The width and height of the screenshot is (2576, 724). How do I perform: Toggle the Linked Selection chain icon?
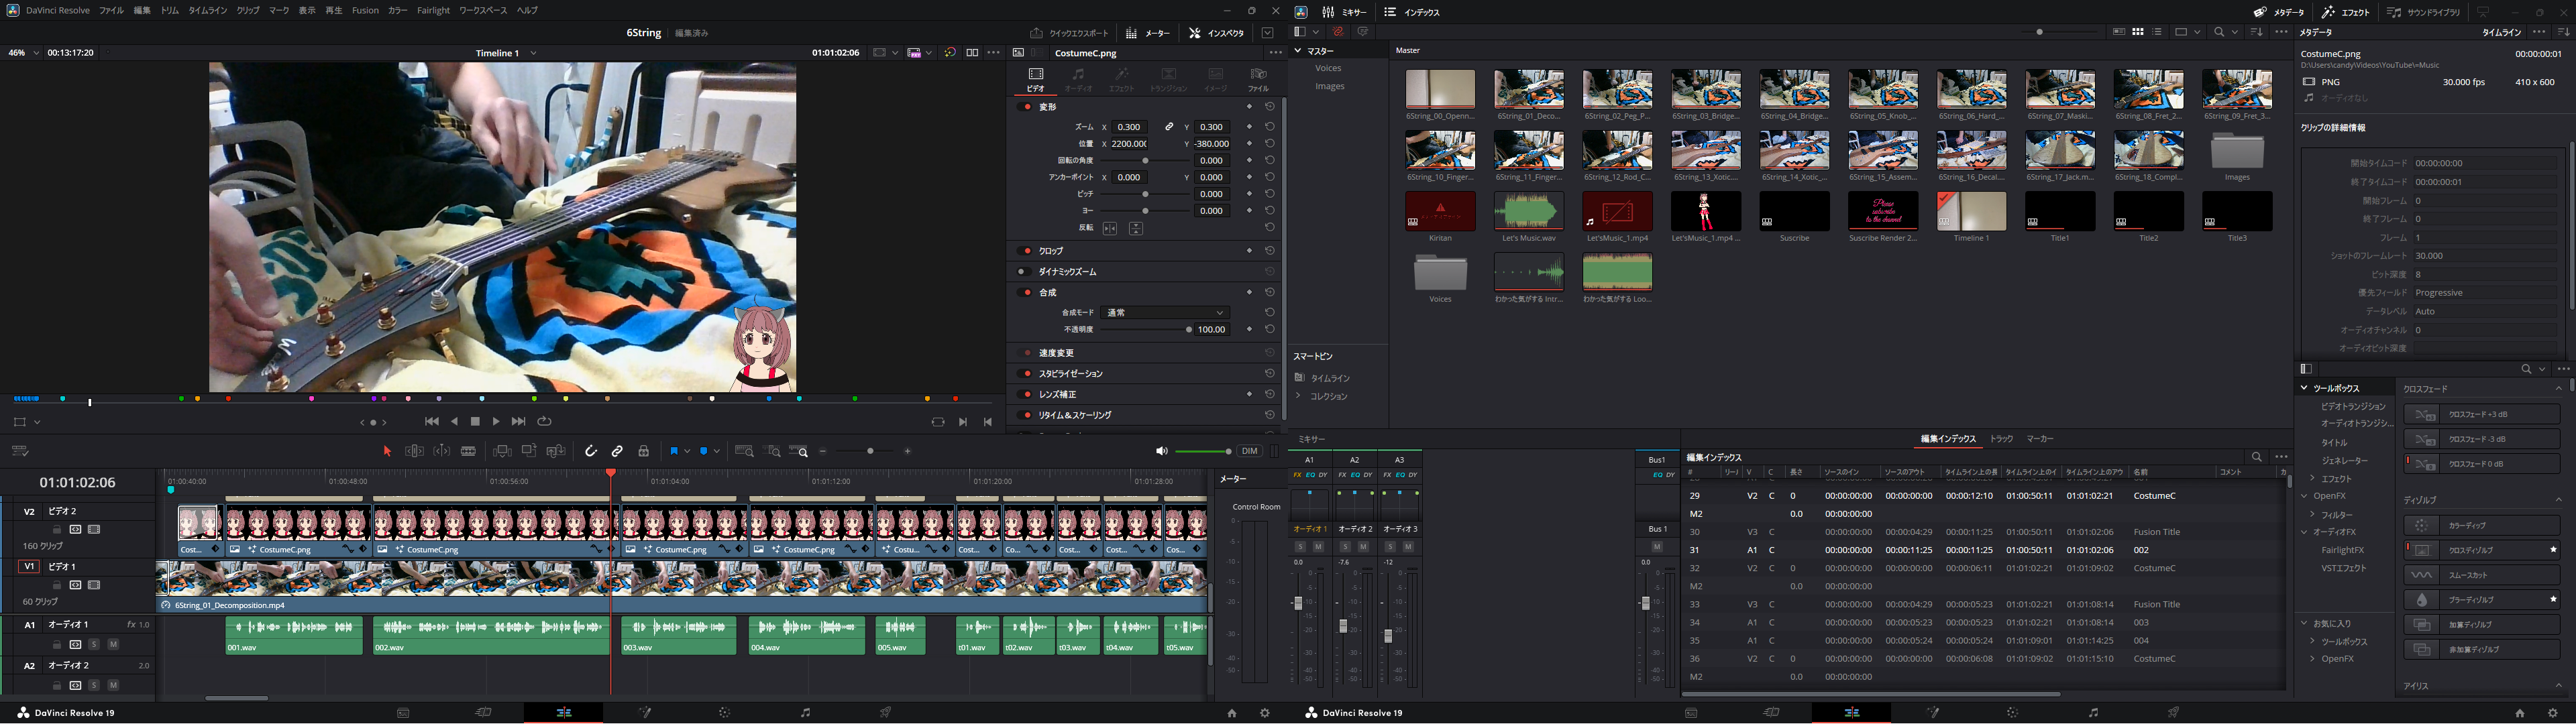[x=617, y=451]
